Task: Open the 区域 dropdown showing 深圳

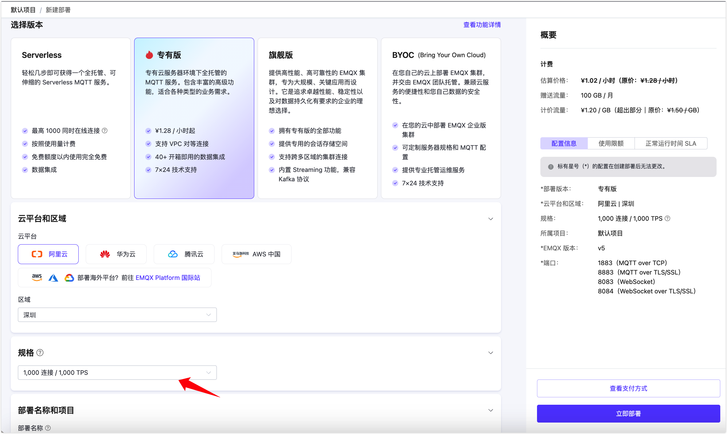Action: point(117,315)
